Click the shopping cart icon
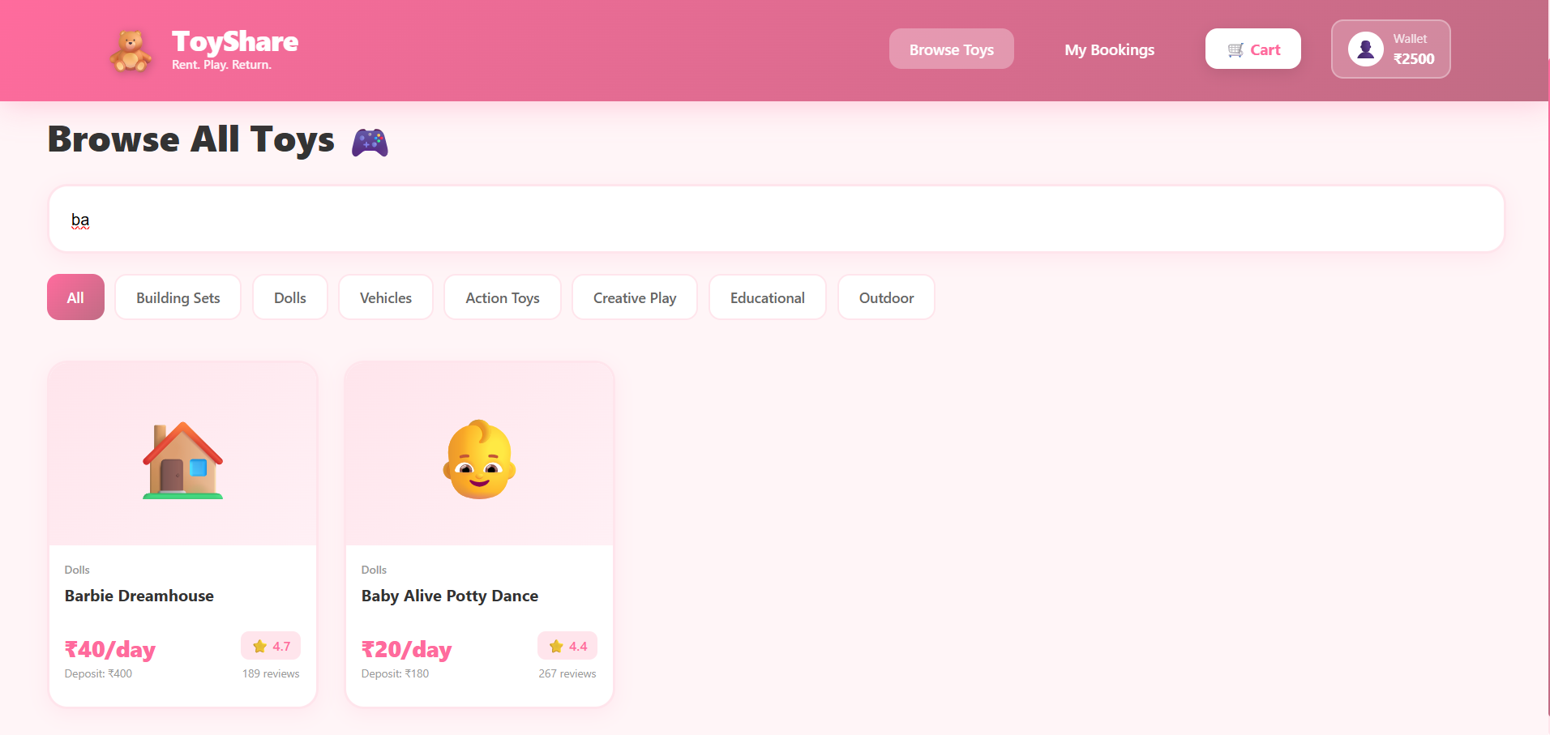 [1235, 50]
